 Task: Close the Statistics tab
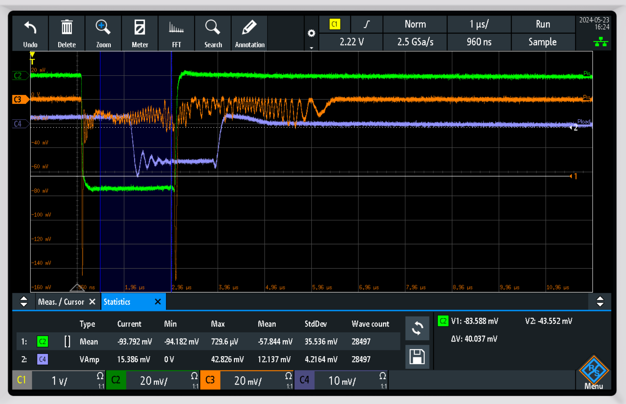coord(158,302)
